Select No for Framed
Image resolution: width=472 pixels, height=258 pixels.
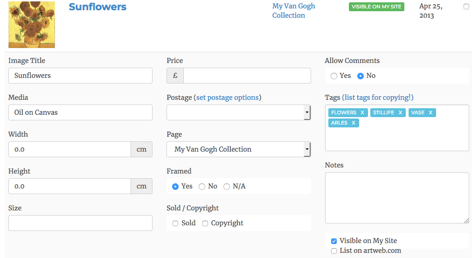[x=202, y=187]
